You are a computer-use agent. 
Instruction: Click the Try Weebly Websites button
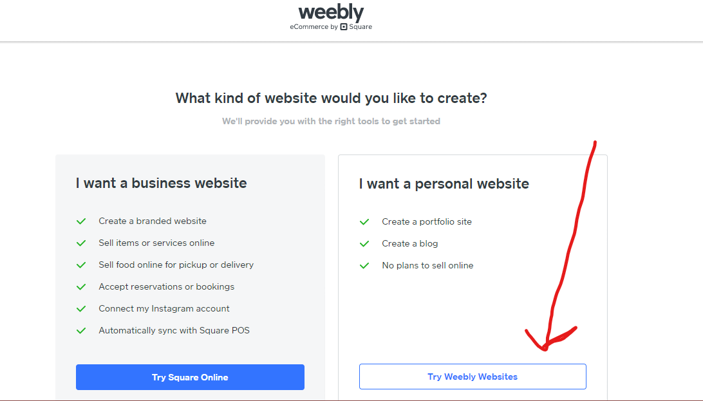coord(473,377)
